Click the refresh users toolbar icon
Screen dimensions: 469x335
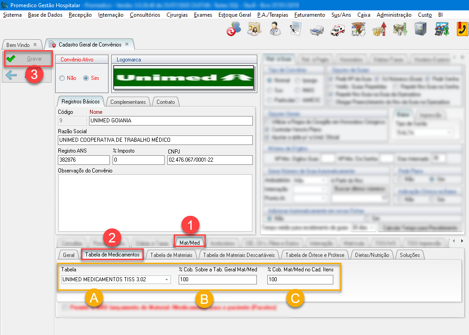[x=234, y=29]
